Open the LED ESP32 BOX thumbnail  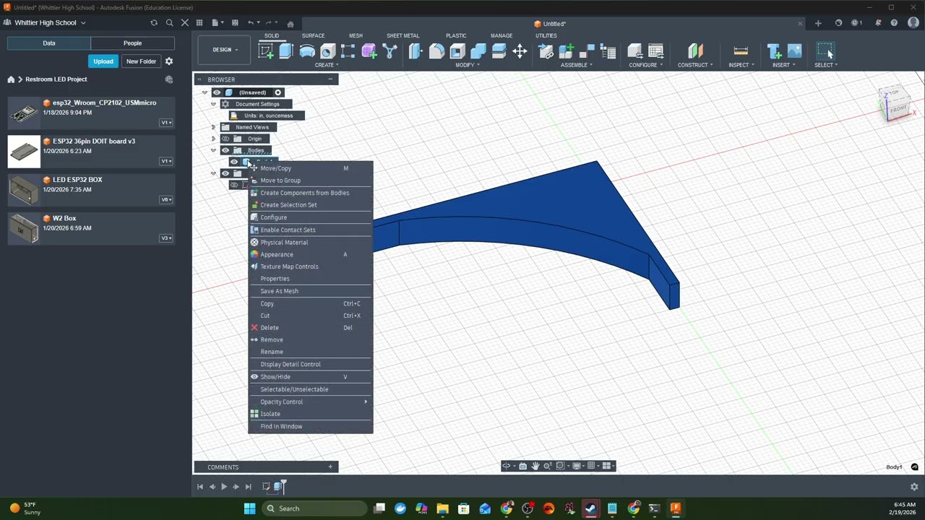24,190
